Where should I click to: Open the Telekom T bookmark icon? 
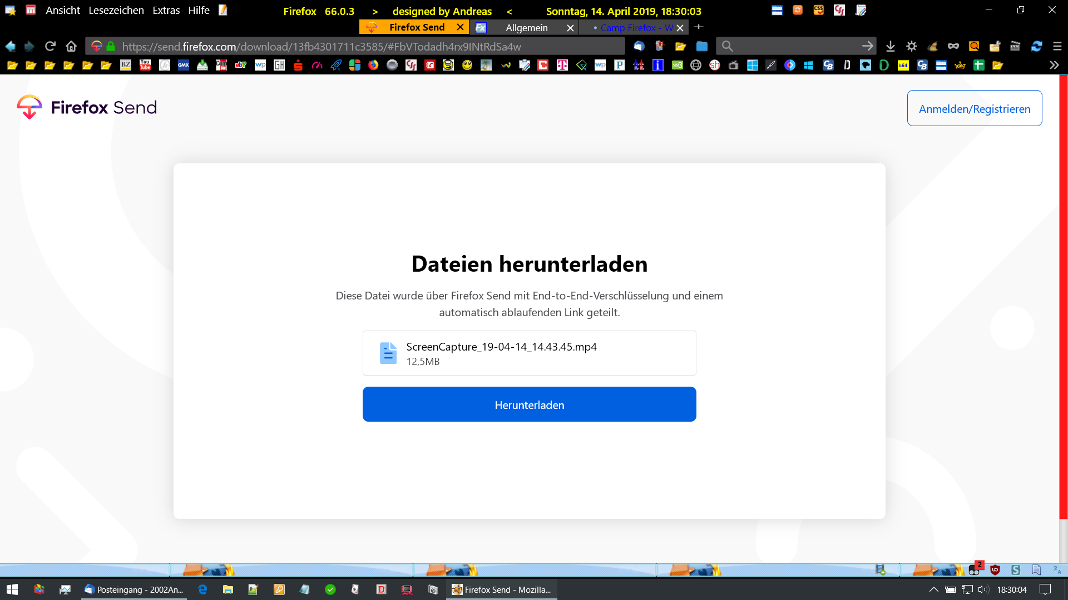click(562, 65)
